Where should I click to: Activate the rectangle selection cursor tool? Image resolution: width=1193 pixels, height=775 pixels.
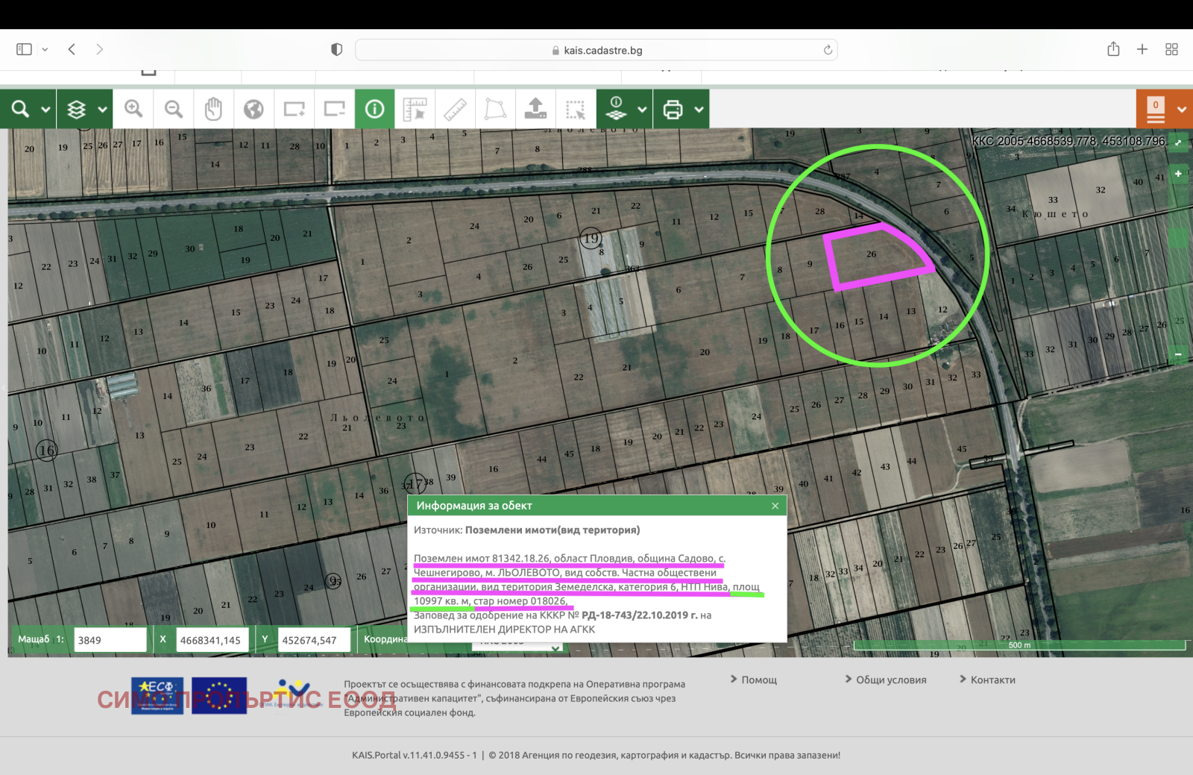[x=576, y=109]
